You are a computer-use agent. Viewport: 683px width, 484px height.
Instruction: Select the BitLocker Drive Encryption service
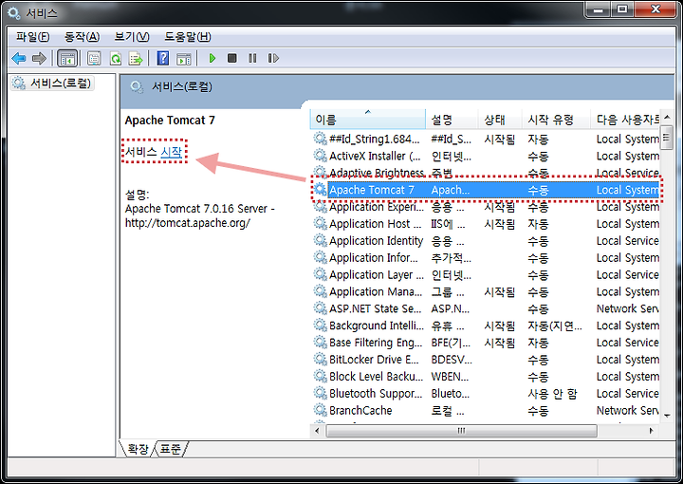[x=486, y=360]
